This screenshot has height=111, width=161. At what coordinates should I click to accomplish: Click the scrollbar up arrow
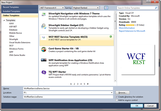[115, 12]
